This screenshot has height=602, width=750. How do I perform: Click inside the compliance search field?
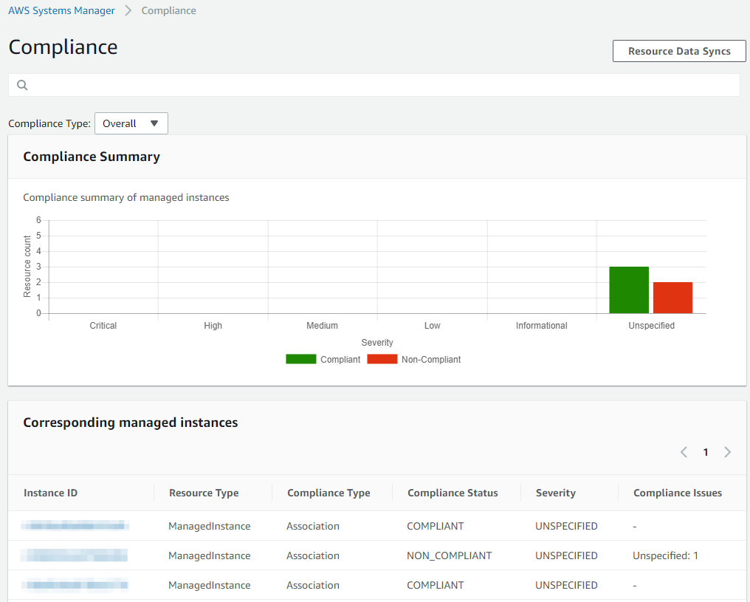click(x=384, y=85)
